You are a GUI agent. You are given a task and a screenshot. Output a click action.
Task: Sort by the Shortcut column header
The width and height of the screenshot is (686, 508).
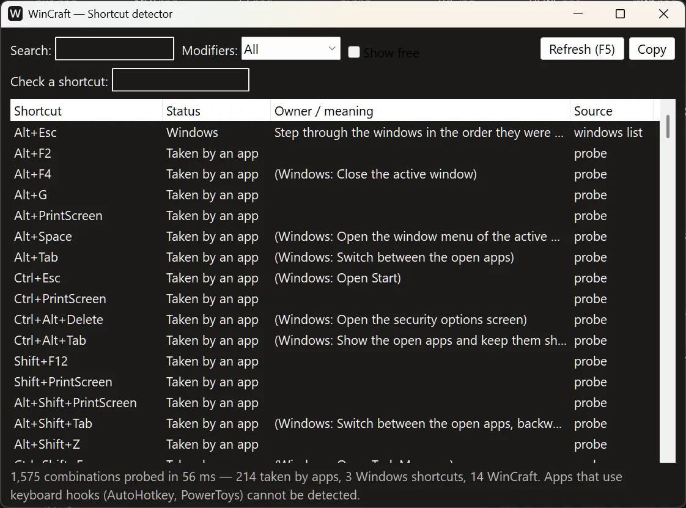pyautogui.click(x=86, y=111)
